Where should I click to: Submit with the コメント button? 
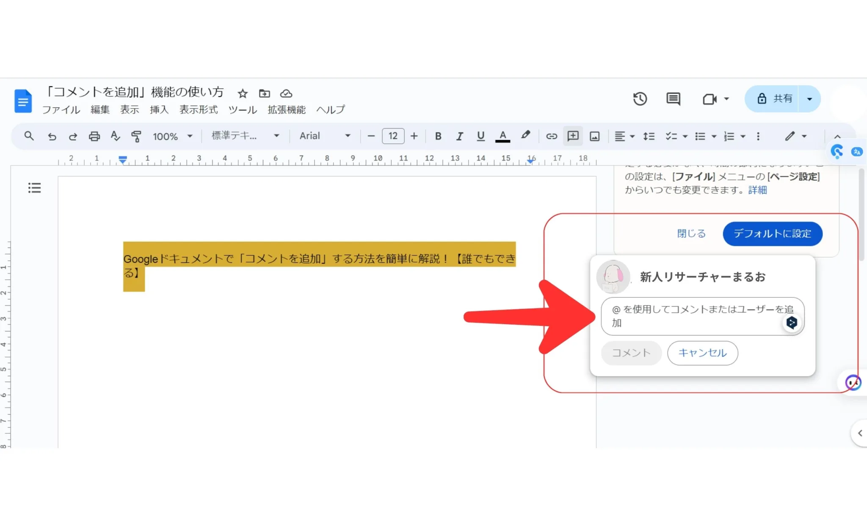coord(631,353)
